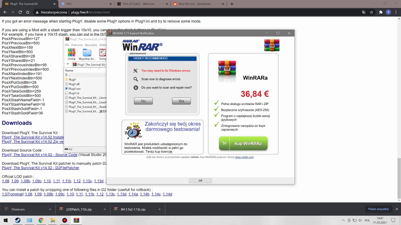The height and width of the screenshot is (225, 401).
Task: Click the red record app on taskbar
Action: pos(65,220)
